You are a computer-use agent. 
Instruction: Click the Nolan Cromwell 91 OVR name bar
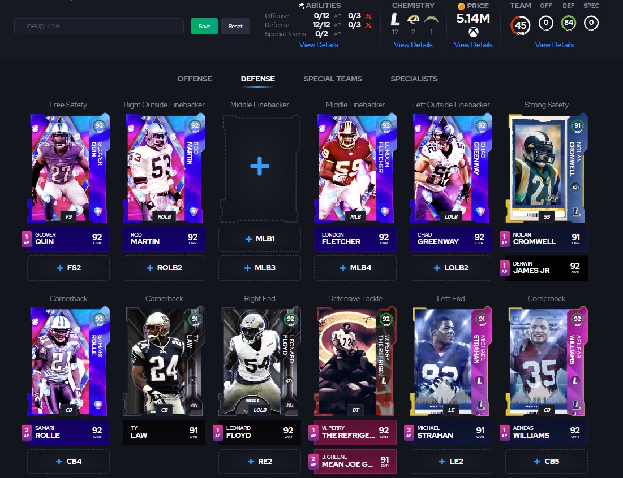[546, 239]
